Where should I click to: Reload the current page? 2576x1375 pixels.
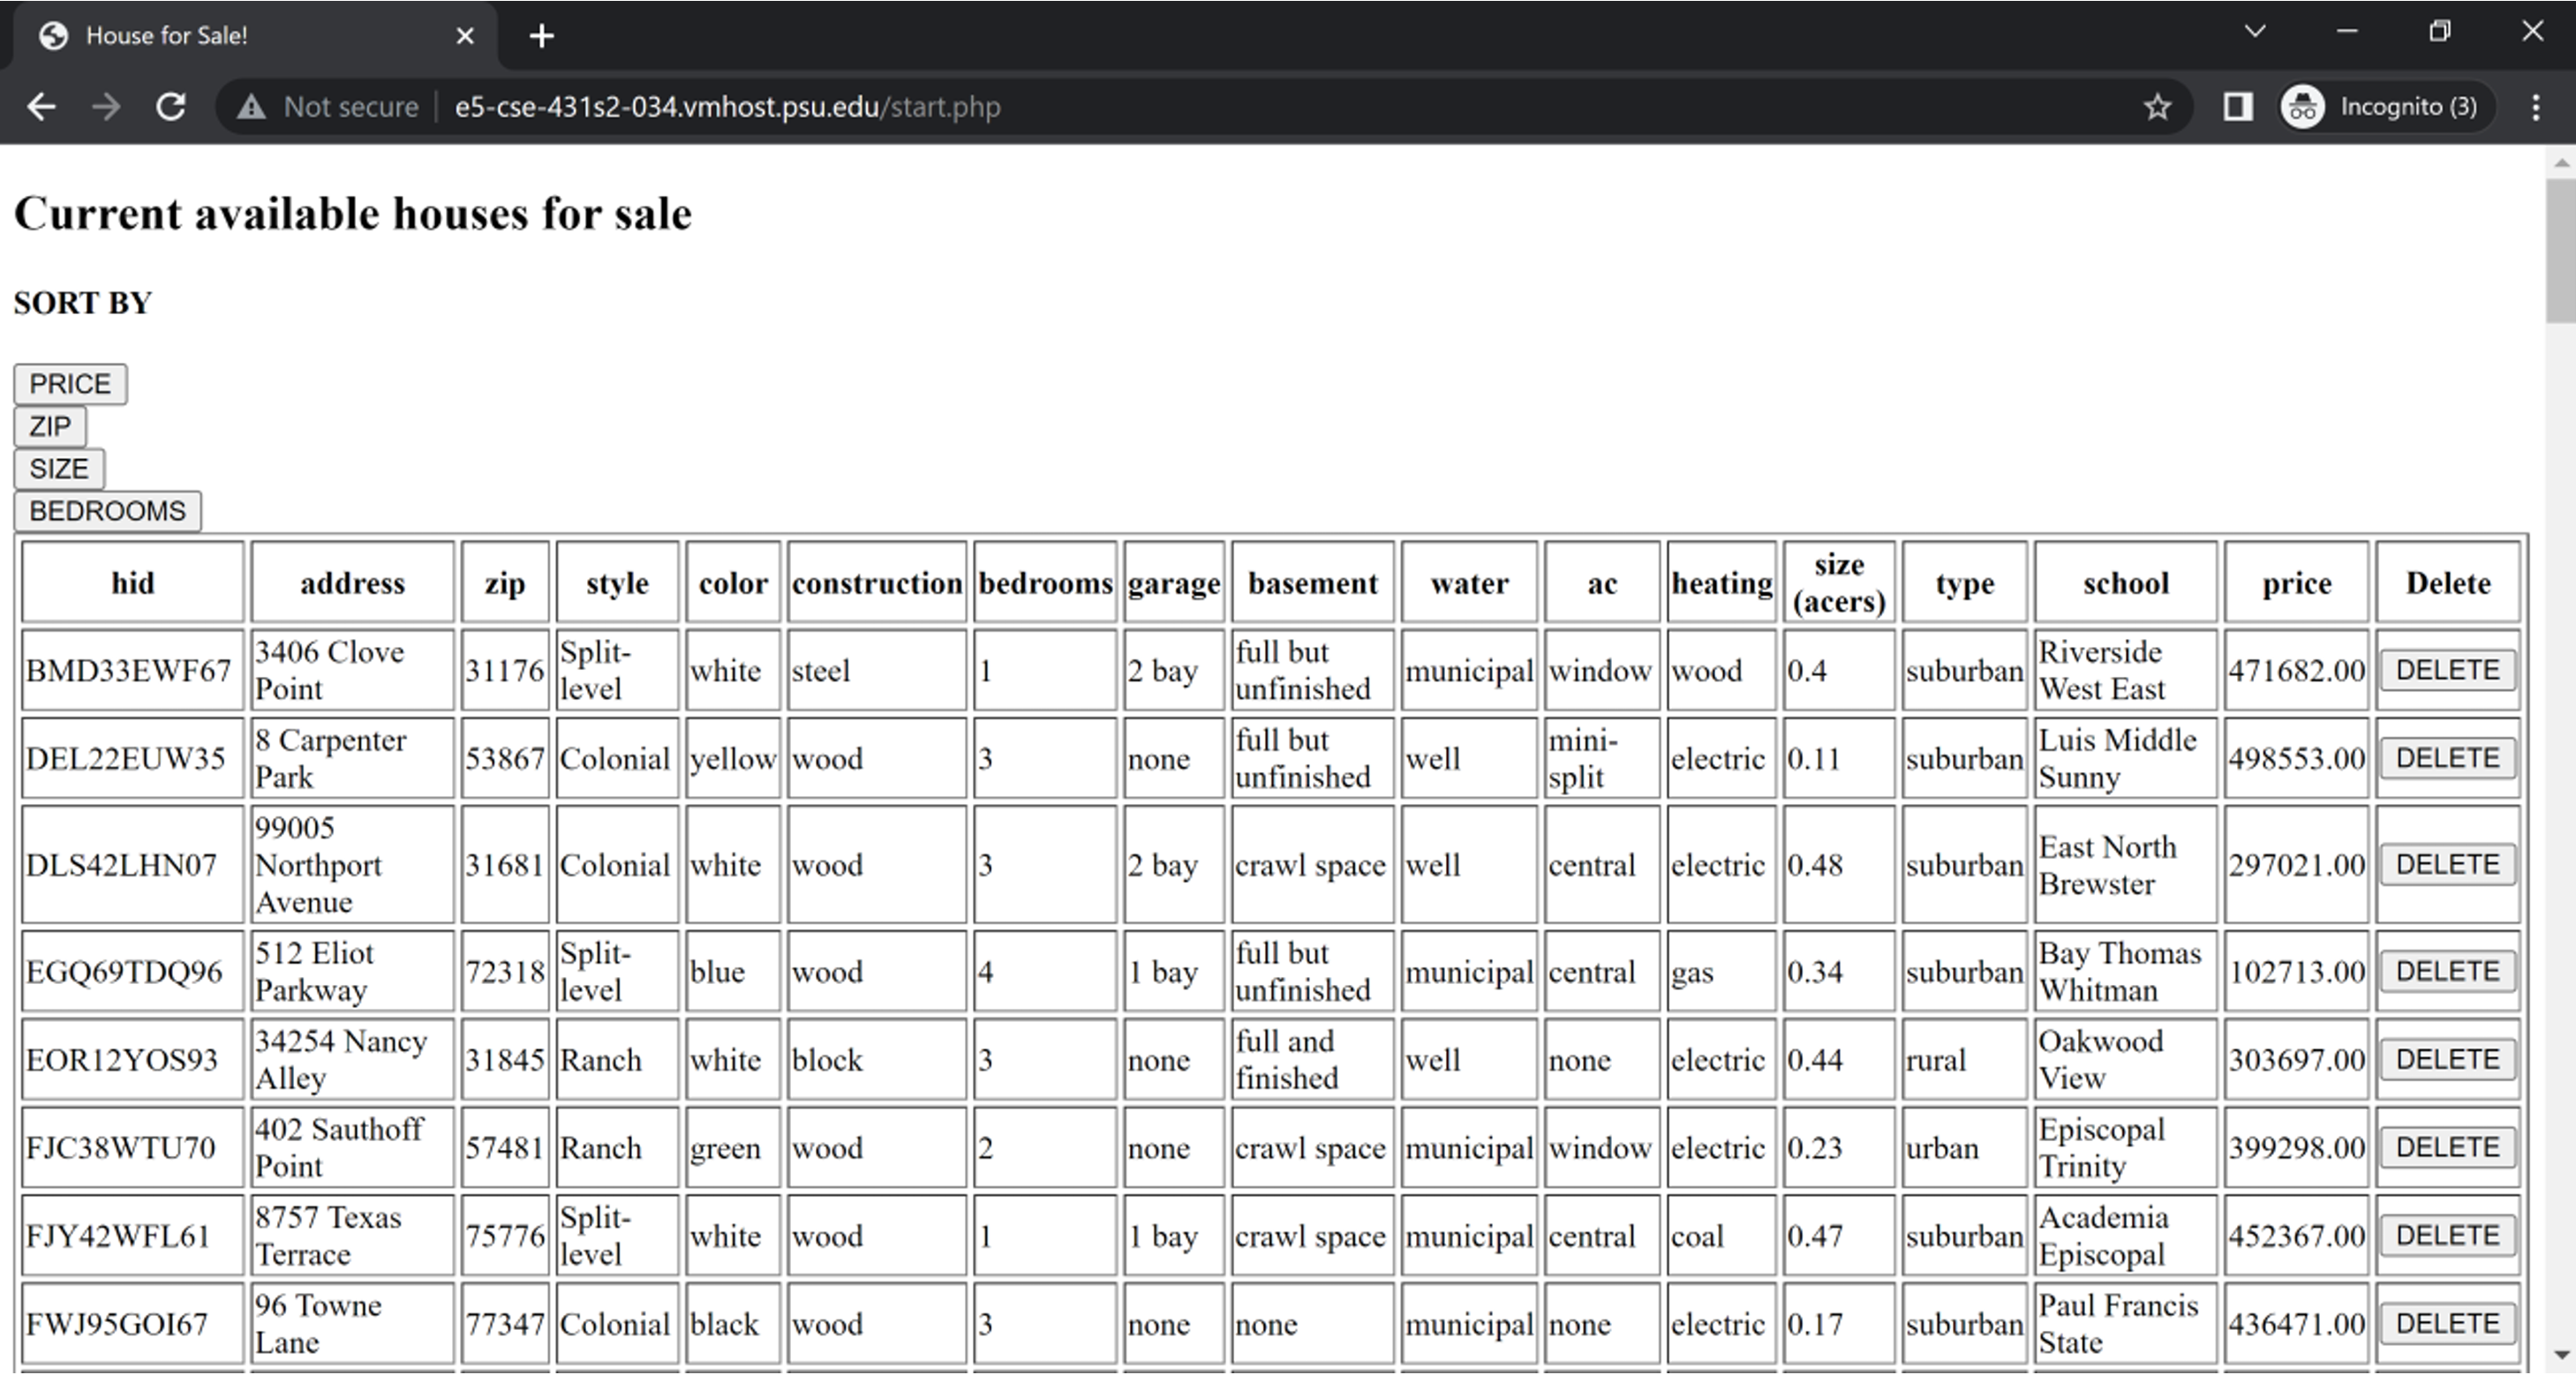(x=171, y=107)
